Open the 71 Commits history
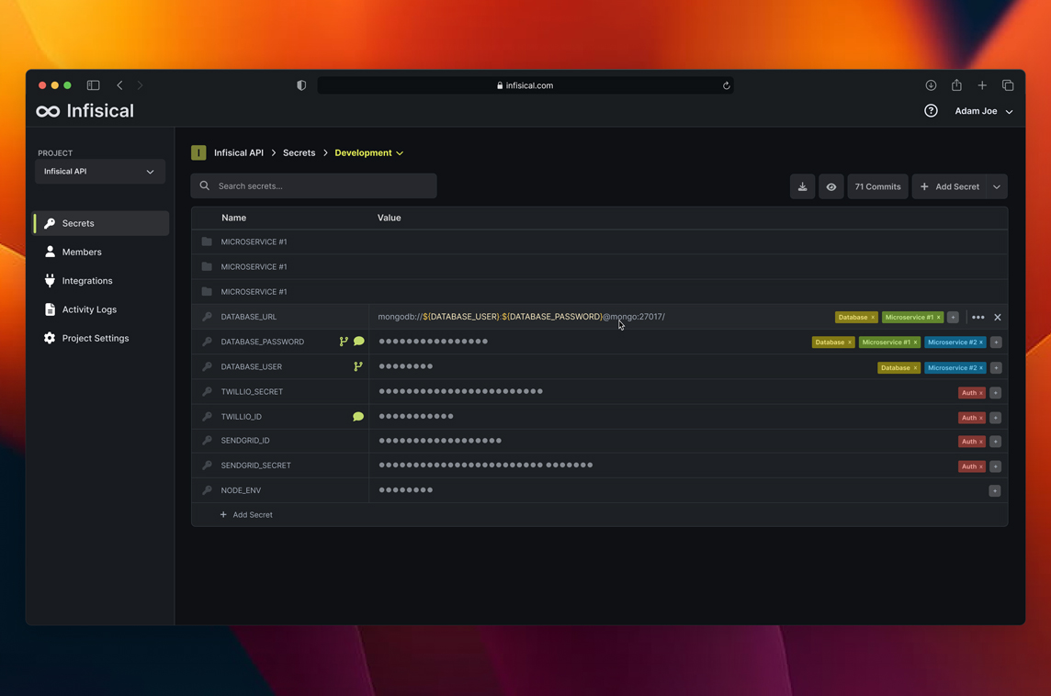 (877, 187)
